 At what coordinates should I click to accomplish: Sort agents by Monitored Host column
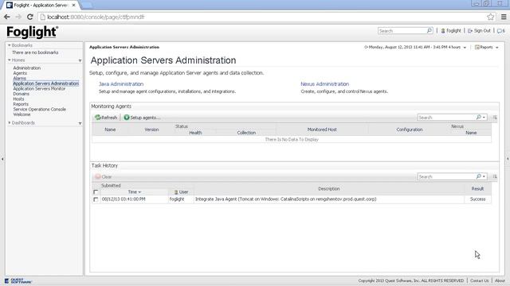[322, 129]
